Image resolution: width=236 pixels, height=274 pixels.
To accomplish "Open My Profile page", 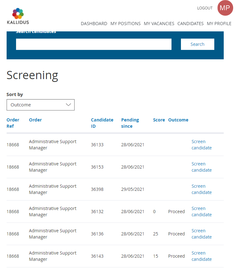I will pyautogui.click(x=219, y=24).
